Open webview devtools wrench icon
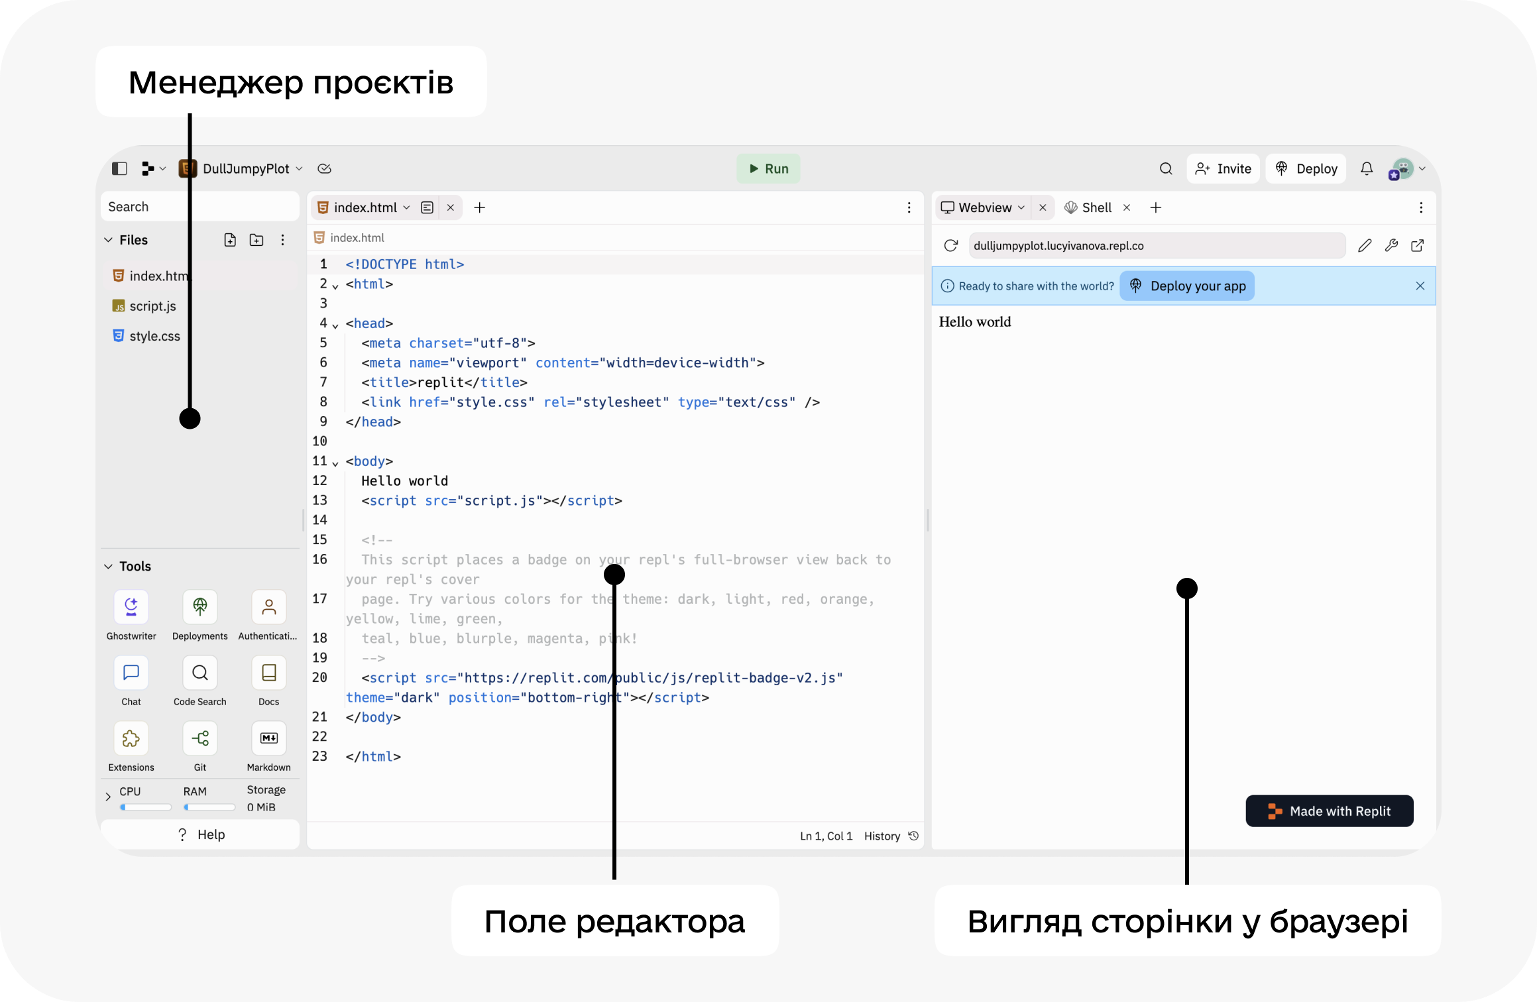 point(1391,246)
